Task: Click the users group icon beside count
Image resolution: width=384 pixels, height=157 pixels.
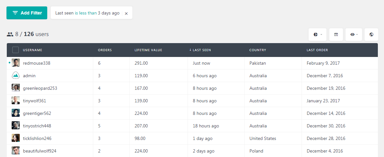Action: [10, 34]
